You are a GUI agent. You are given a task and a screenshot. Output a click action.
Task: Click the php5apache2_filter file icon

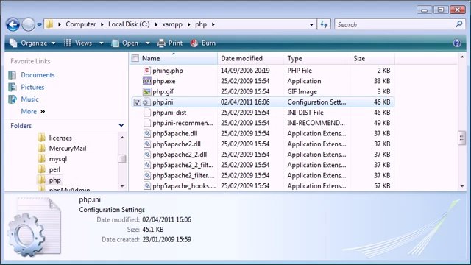coord(147,175)
